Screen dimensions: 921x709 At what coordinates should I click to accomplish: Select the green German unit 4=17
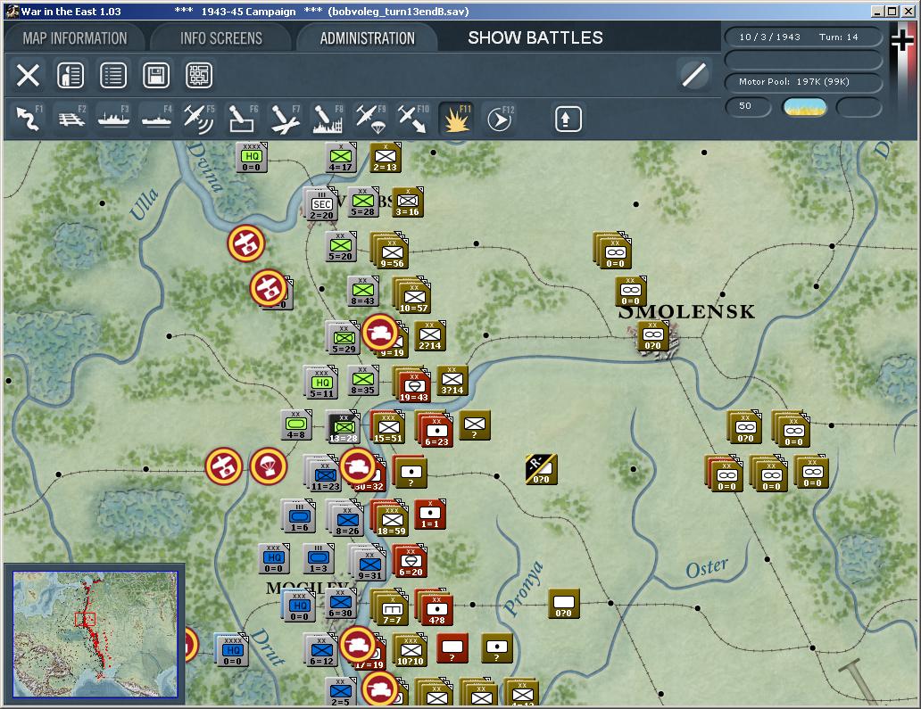point(341,158)
